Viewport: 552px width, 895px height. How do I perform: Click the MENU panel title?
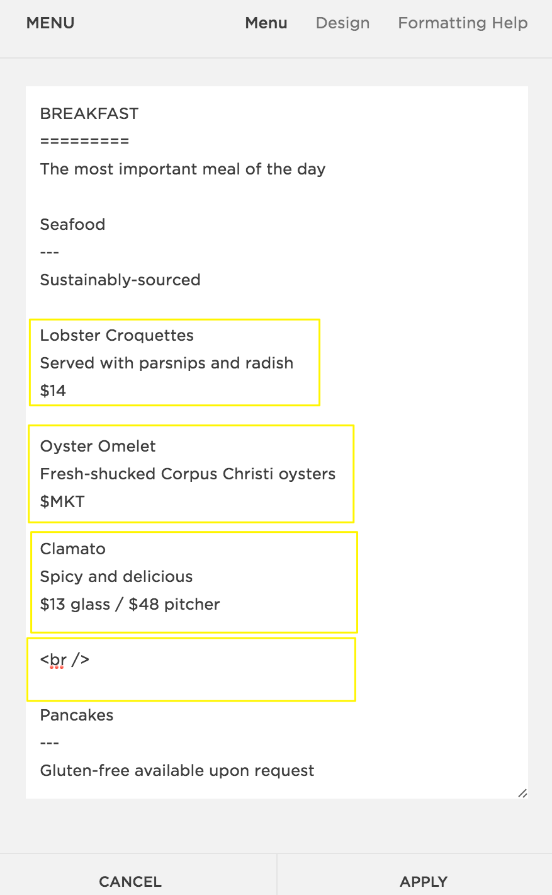pos(50,23)
